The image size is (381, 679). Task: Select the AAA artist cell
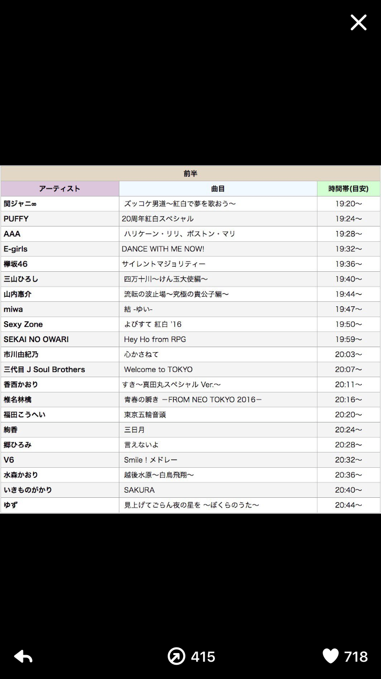[x=60, y=234]
